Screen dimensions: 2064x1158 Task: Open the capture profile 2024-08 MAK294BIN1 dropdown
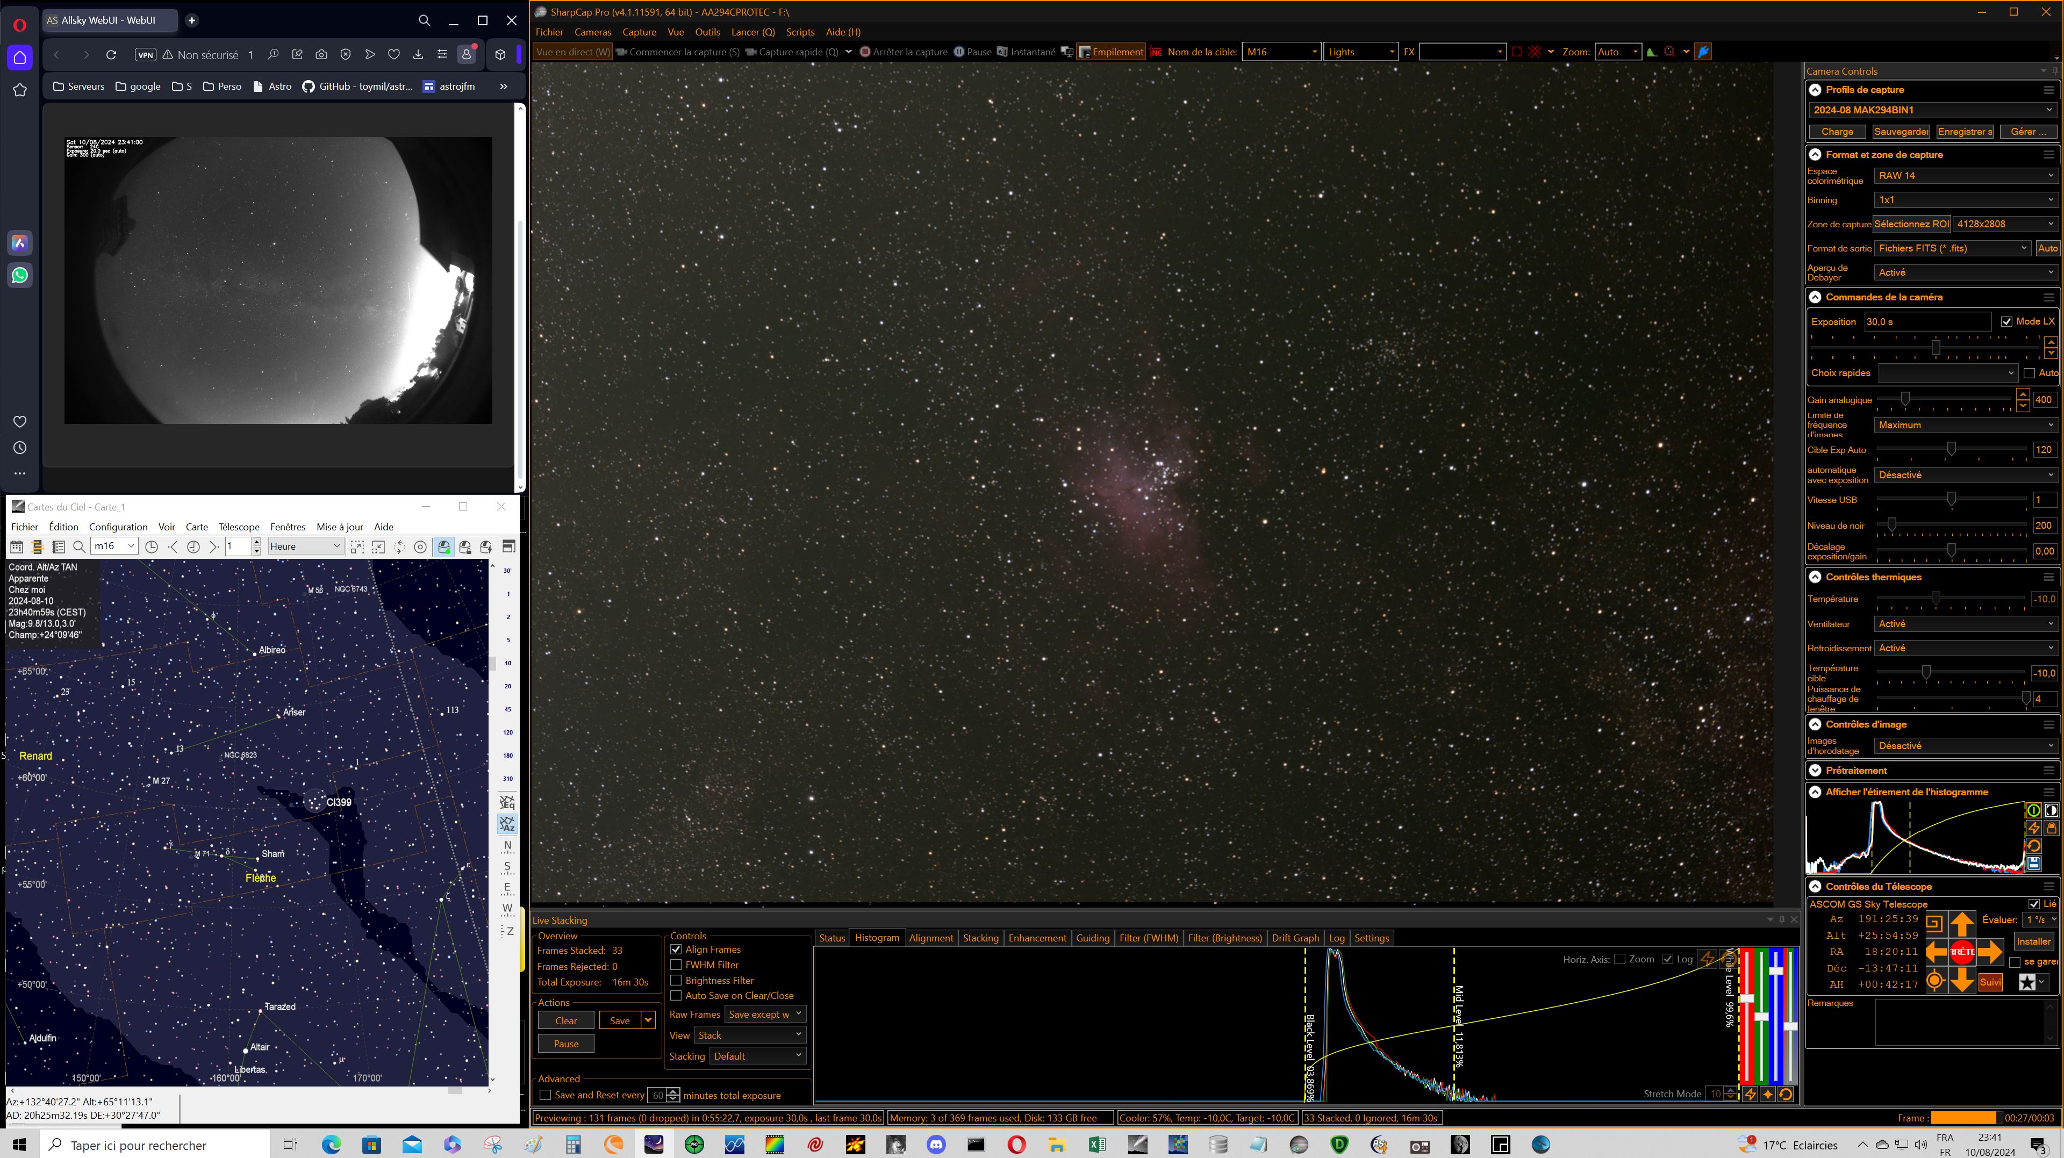pos(1933,110)
